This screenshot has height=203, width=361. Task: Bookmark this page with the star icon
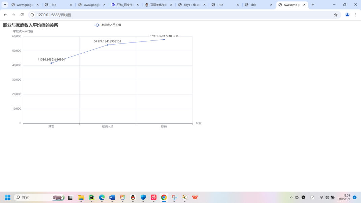[x=336, y=15]
